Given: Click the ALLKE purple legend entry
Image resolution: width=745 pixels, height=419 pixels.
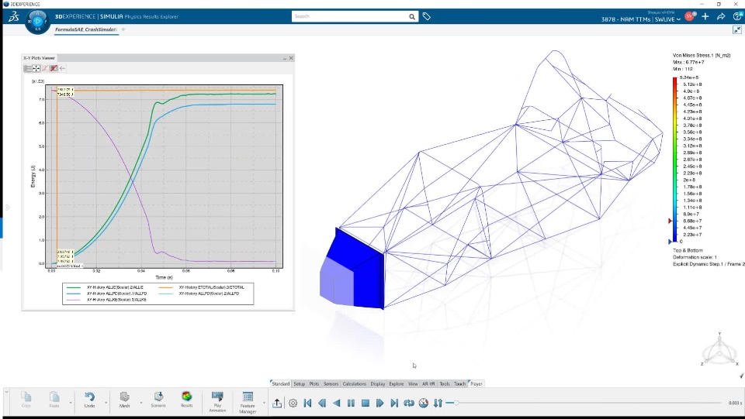Looking at the screenshot, I should point(106,300).
